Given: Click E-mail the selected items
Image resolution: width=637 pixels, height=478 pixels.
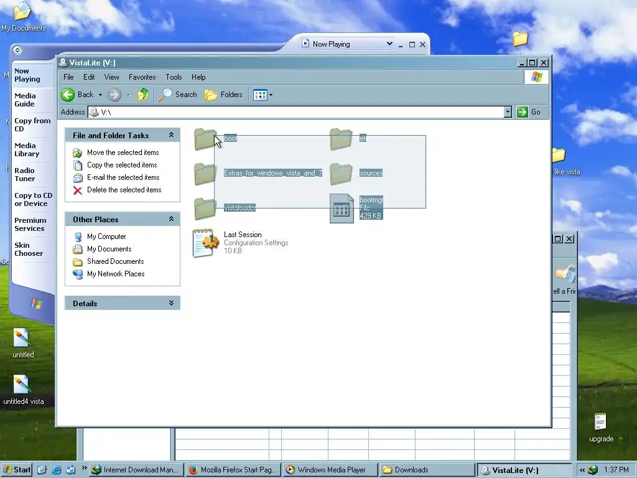Looking at the screenshot, I should click(123, 177).
